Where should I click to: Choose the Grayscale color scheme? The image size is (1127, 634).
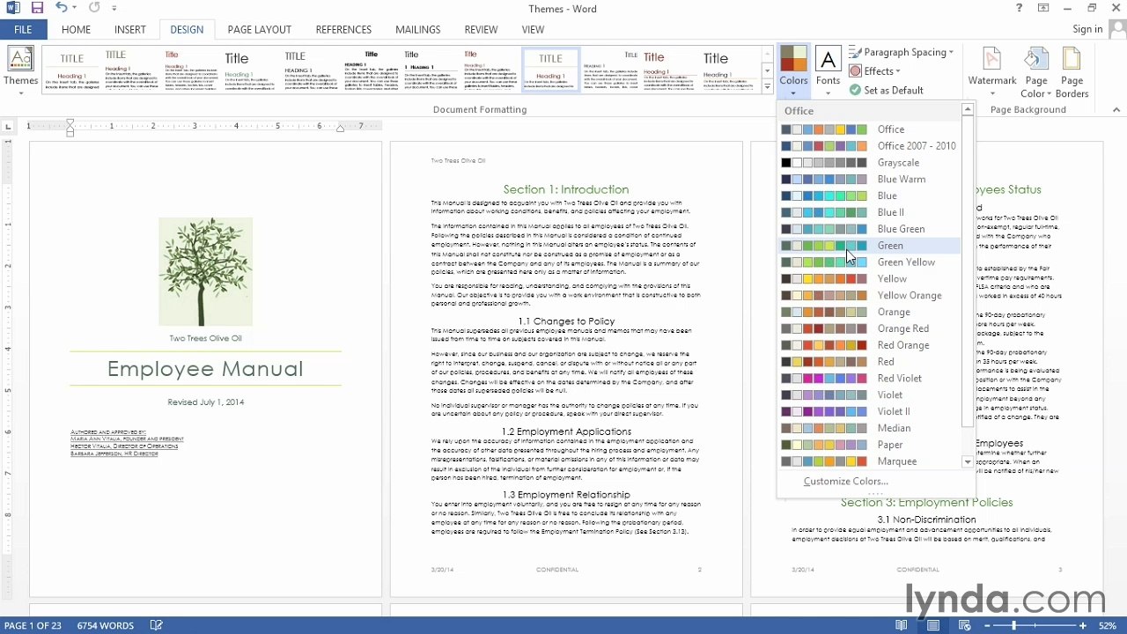(868, 163)
